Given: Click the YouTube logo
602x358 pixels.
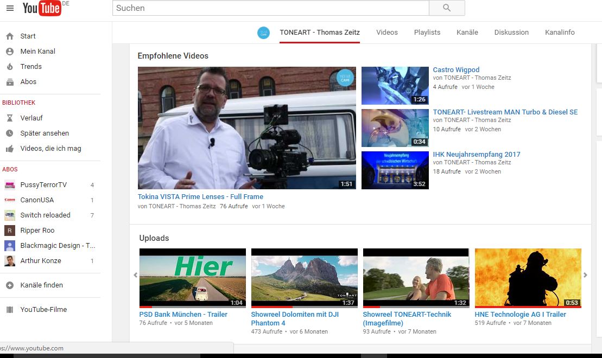Looking at the screenshot, I should coord(41,8).
